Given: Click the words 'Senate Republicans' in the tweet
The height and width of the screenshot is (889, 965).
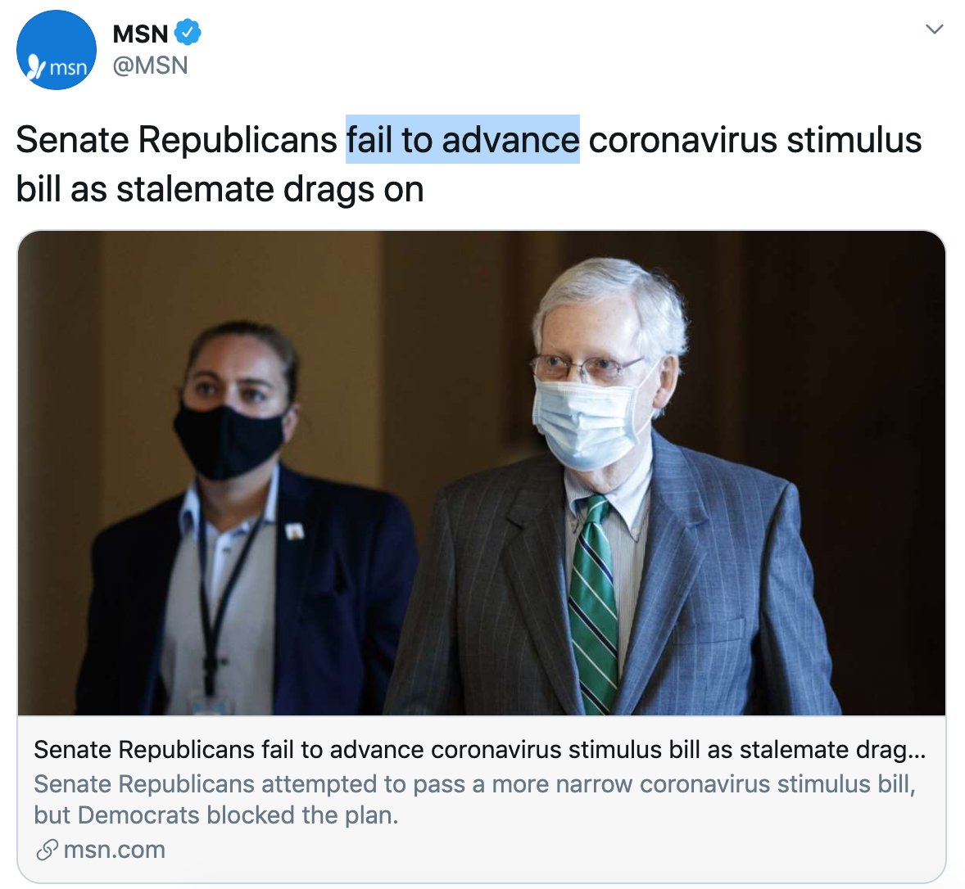Looking at the screenshot, I should [x=177, y=140].
